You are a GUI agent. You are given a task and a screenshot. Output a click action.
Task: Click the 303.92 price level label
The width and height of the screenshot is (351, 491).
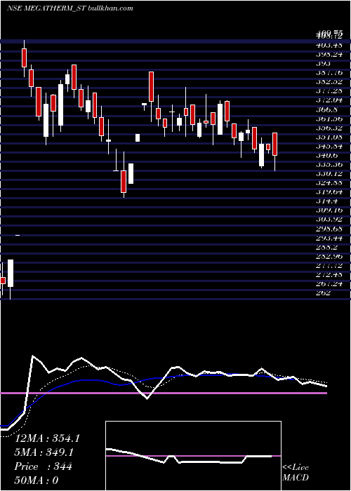[x=329, y=220]
